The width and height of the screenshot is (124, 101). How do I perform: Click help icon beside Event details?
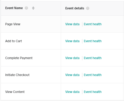88,8
